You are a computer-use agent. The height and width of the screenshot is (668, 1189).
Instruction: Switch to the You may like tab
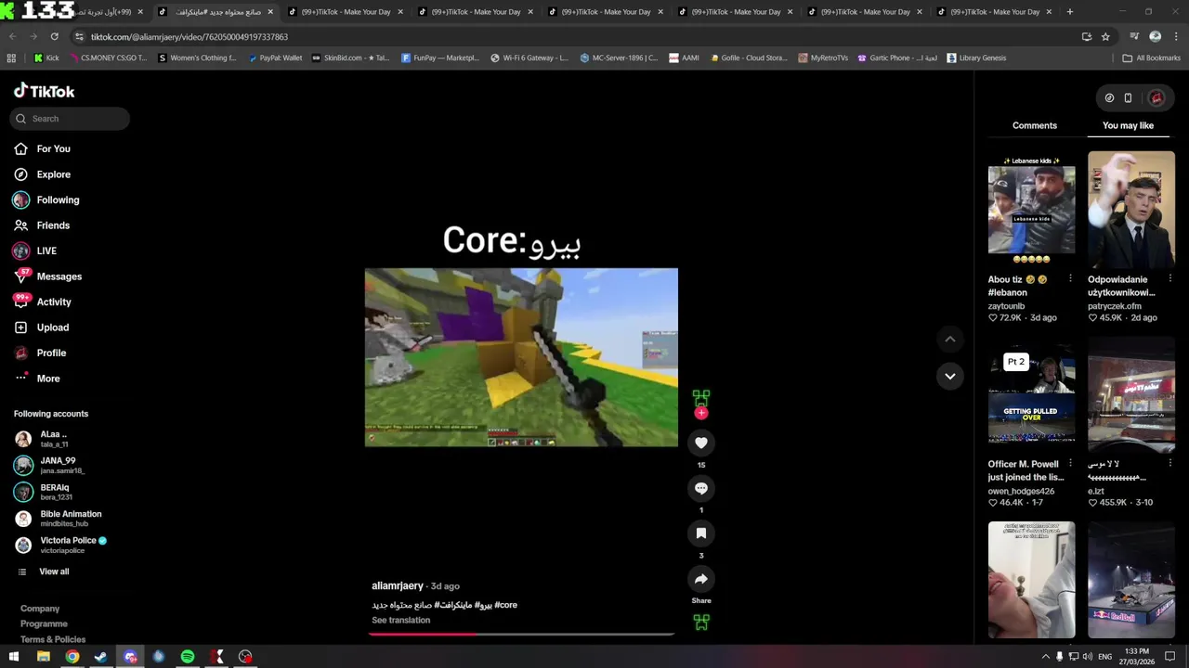[1128, 125]
